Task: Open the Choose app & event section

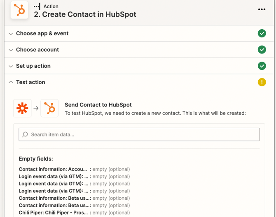Action: pyautogui.click(x=42, y=33)
